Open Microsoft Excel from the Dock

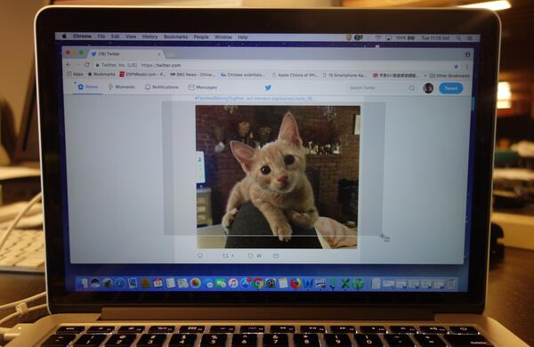coord(345,283)
